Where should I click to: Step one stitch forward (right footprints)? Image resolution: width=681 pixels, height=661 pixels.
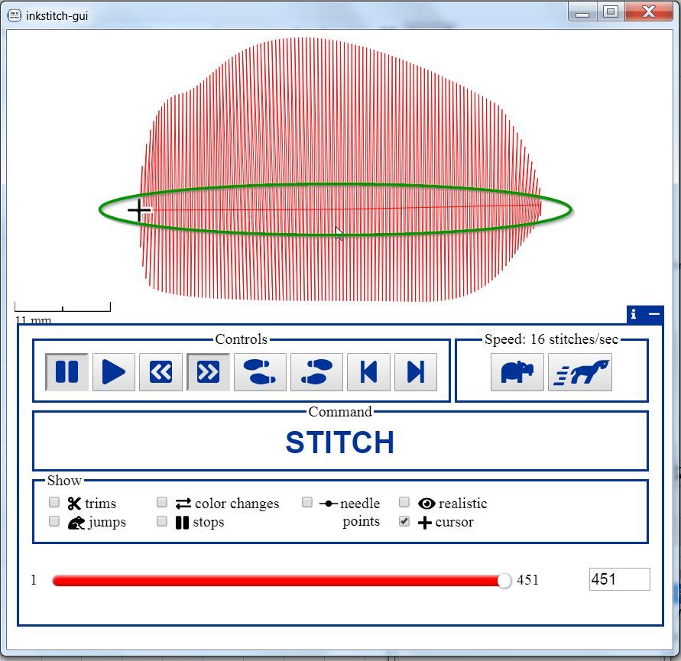316,372
